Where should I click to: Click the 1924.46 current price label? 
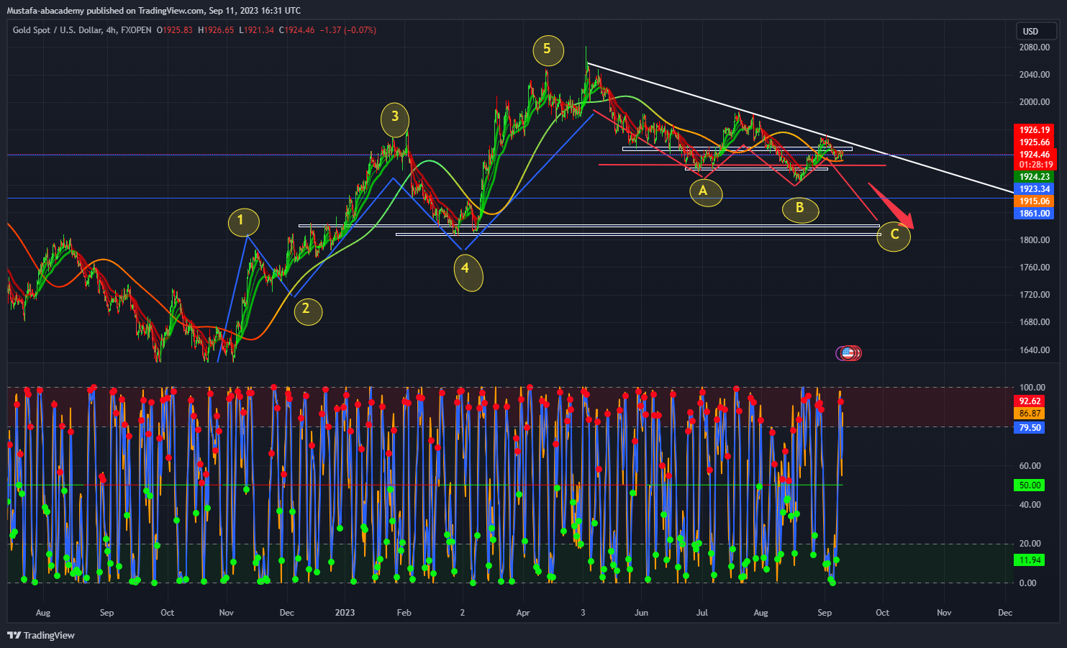click(x=1034, y=155)
